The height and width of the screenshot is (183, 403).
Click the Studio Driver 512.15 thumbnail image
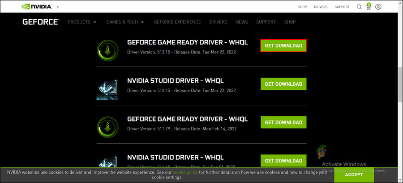pos(107,89)
